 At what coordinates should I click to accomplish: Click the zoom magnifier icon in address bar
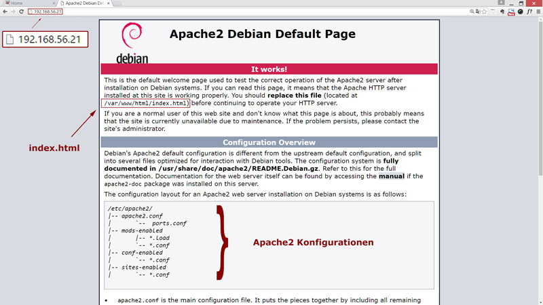[x=472, y=12]
